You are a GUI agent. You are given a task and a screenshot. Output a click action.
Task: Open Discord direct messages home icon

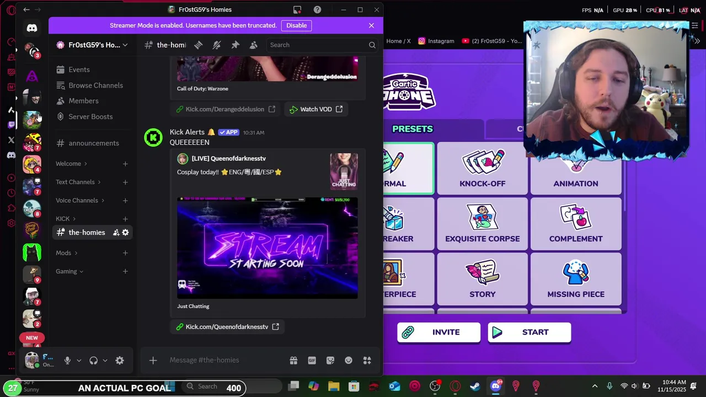[x=32, y=28]
